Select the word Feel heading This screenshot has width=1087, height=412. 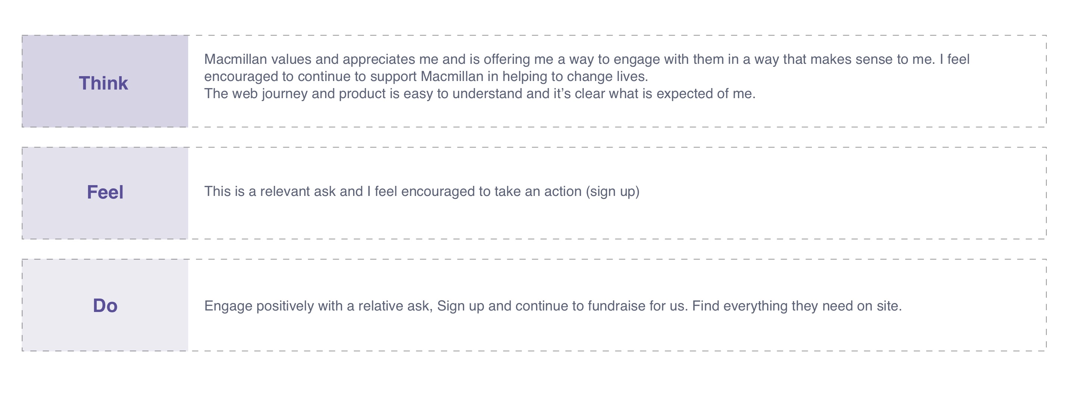(x=105, y=192)
